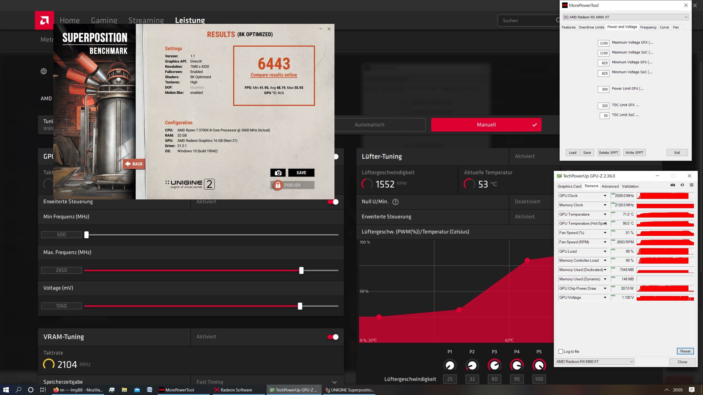Viewport: 703px width, 395px height.
Task: Turn the P1 fan speed dial
Action: (450, 365)
